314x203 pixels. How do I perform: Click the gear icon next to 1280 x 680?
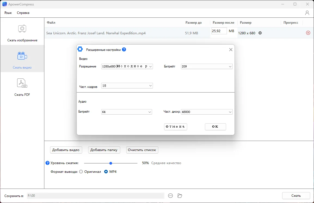pyautogui.click(x=260, y=33)
